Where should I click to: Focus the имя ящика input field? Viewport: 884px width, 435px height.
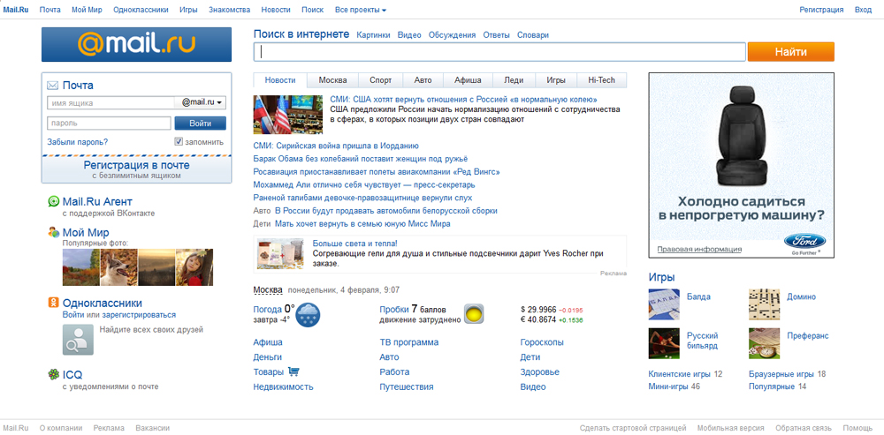coord(111,103)
